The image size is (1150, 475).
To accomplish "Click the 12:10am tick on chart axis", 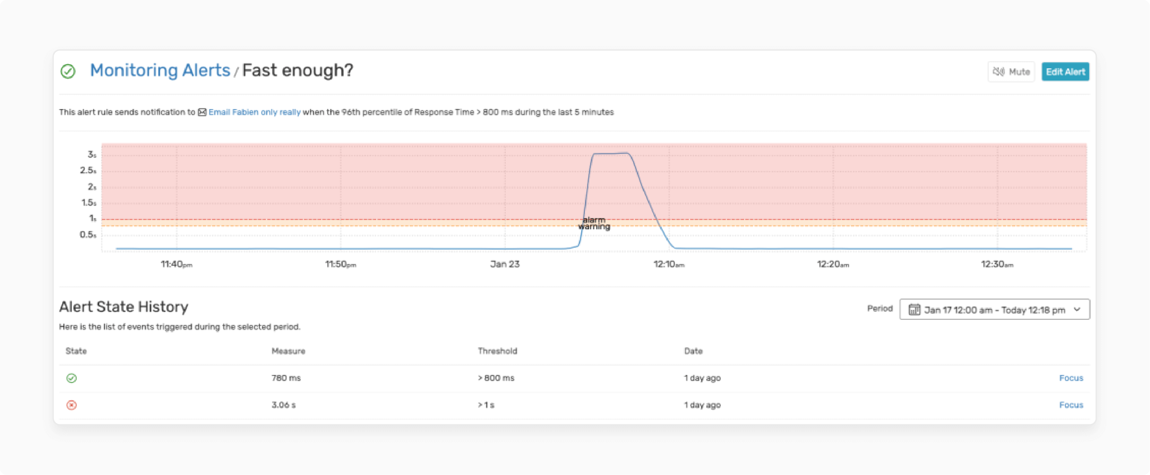I will pos(669,264).
